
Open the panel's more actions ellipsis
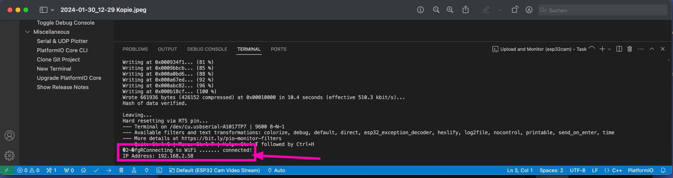click(641, 49)
